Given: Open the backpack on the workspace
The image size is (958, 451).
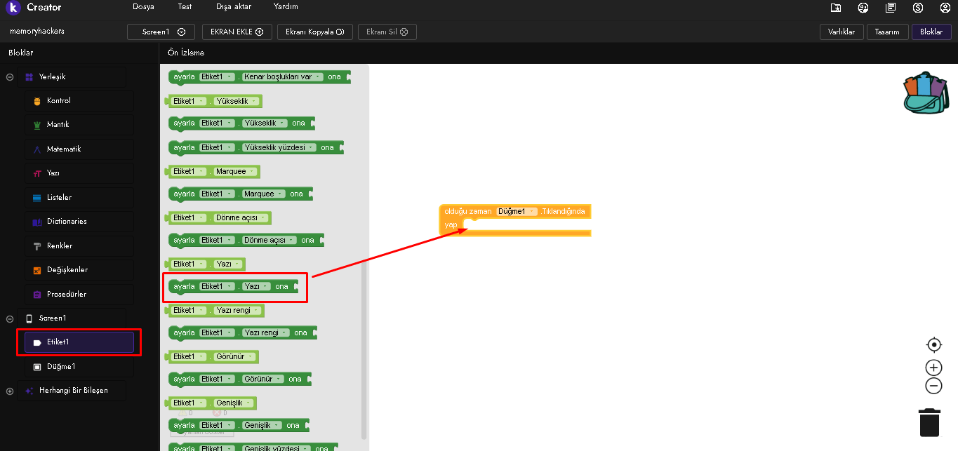Looking at the screenshot, I should coord(926,92).
